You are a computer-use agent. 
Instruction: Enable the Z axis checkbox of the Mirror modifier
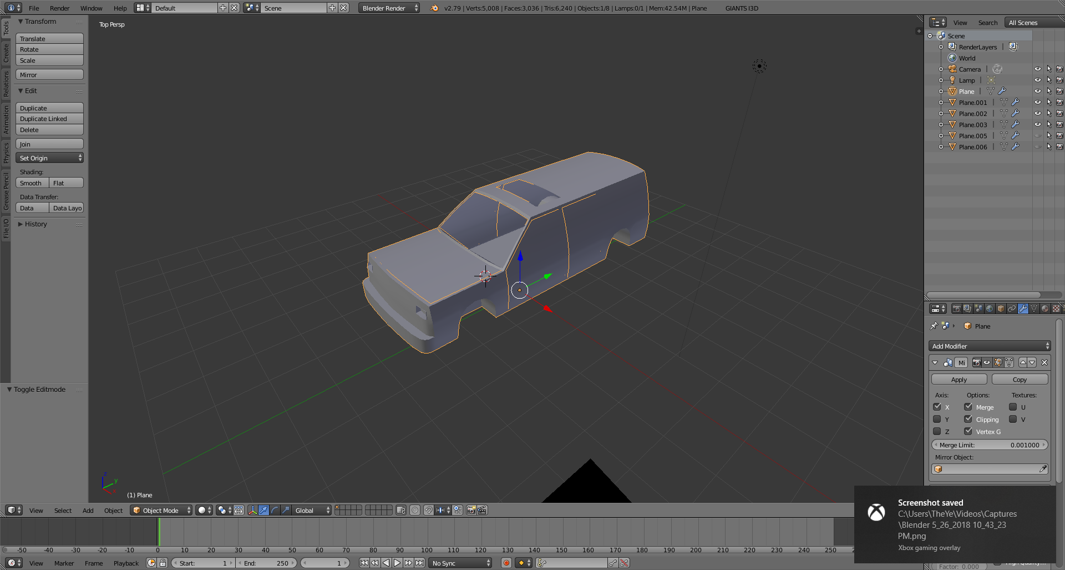click(937, 431)
